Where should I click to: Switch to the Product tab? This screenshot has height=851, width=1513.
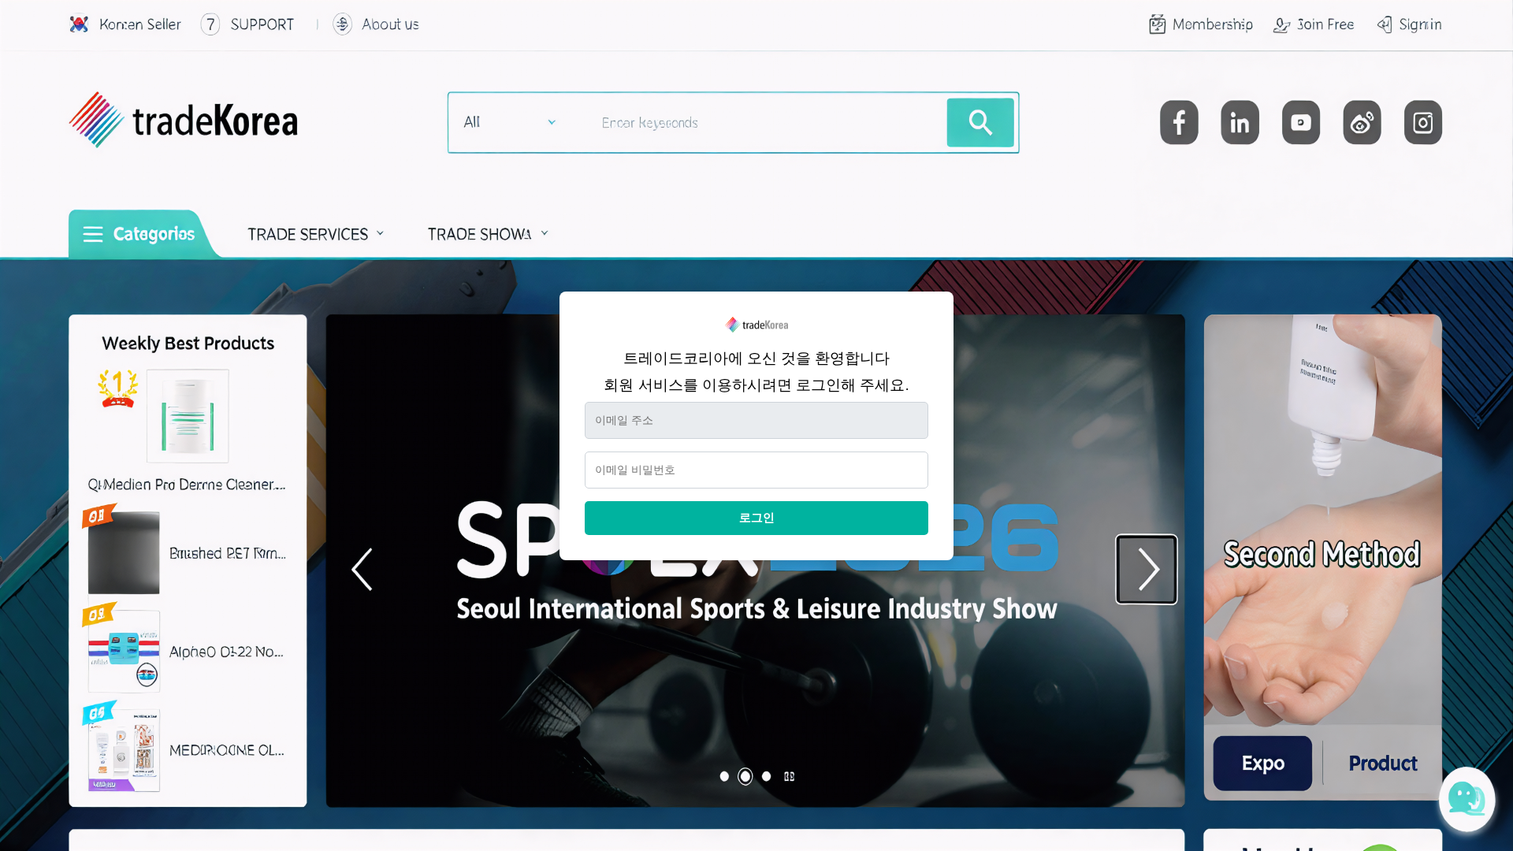pyautogui.click(x=1382, y=763)
